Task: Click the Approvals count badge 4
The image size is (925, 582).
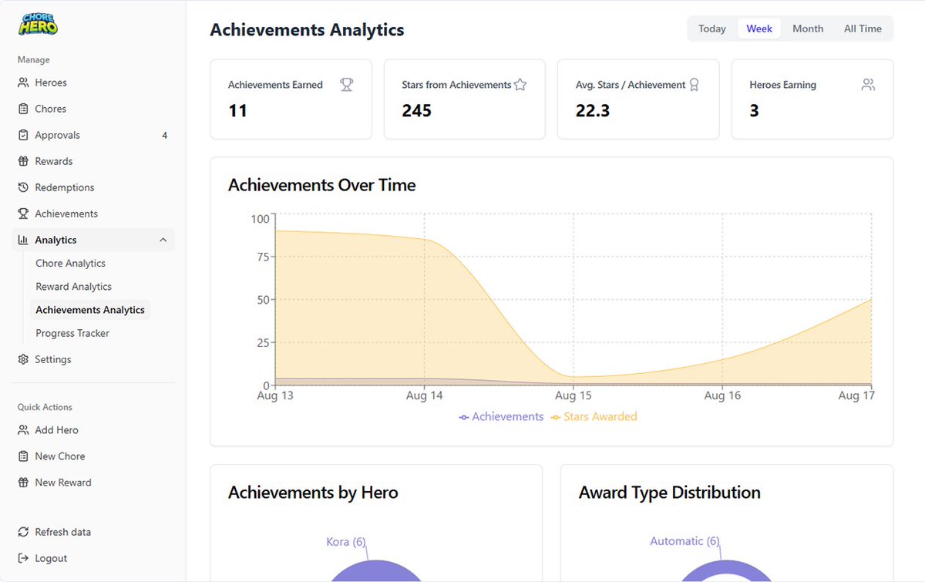Action: 164,135
